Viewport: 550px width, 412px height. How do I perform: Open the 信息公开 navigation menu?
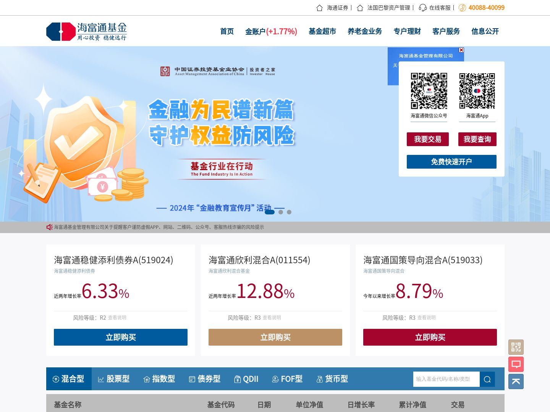(485, 31)
